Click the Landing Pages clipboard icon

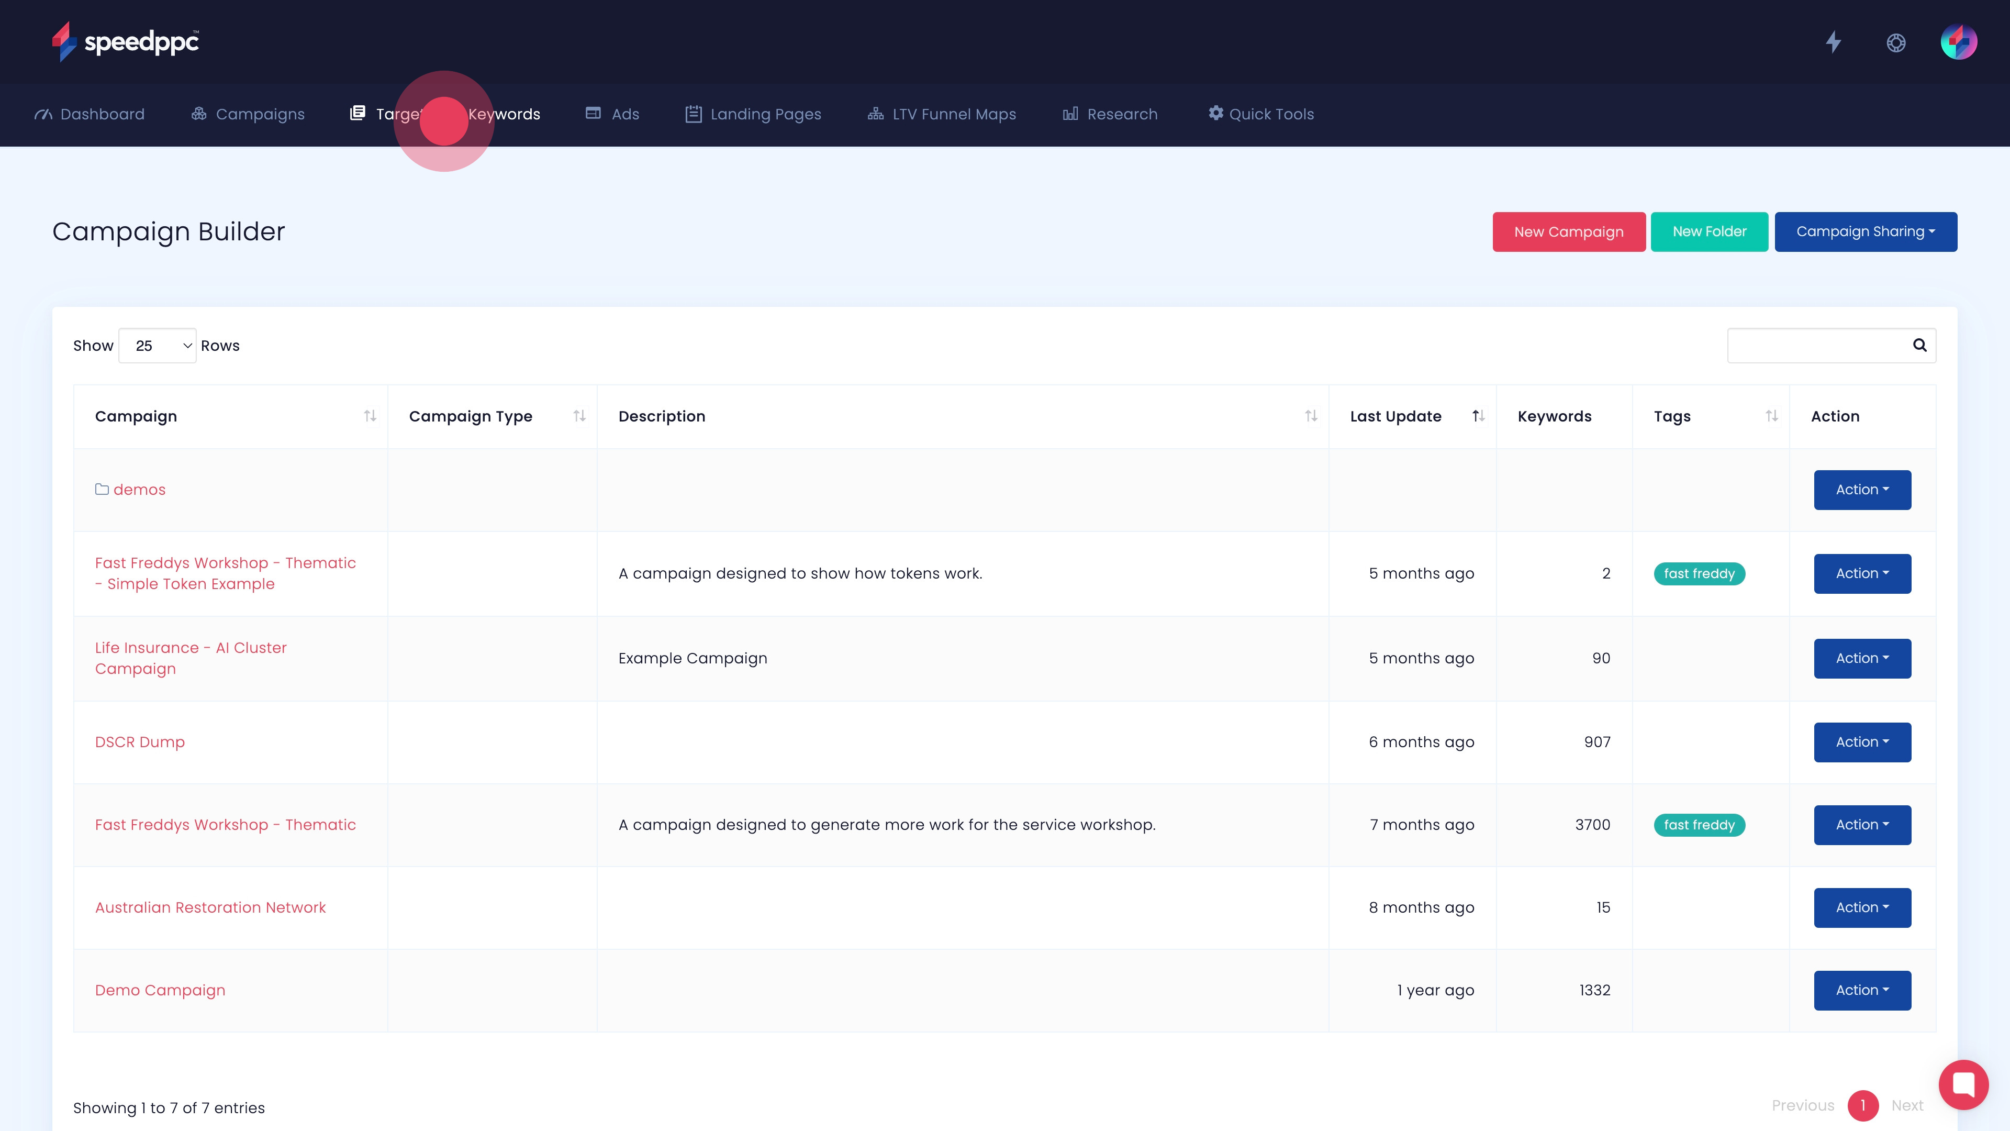(x=693, y=114)
